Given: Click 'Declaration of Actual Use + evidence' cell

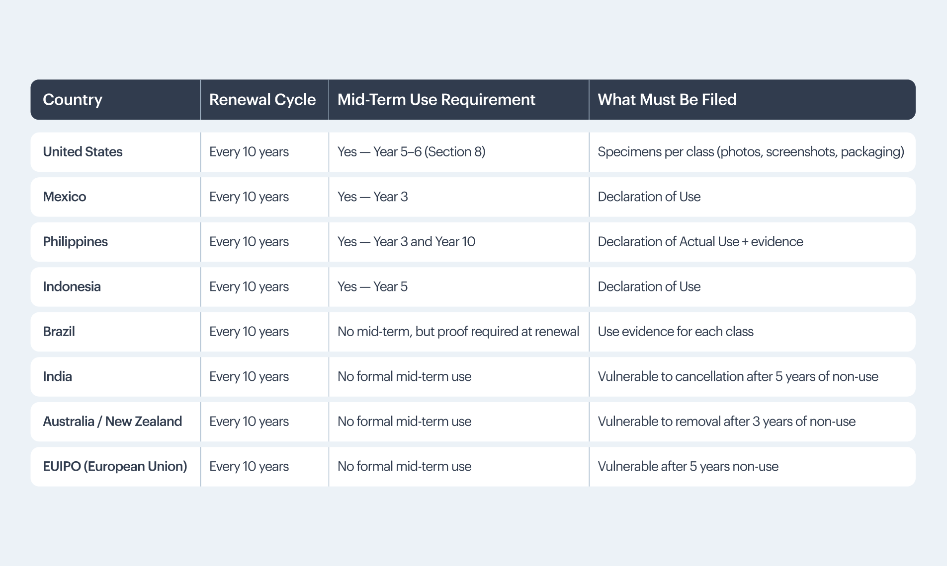Looking at the screenshot, I should pyautogui.click(x=700, y=242).
